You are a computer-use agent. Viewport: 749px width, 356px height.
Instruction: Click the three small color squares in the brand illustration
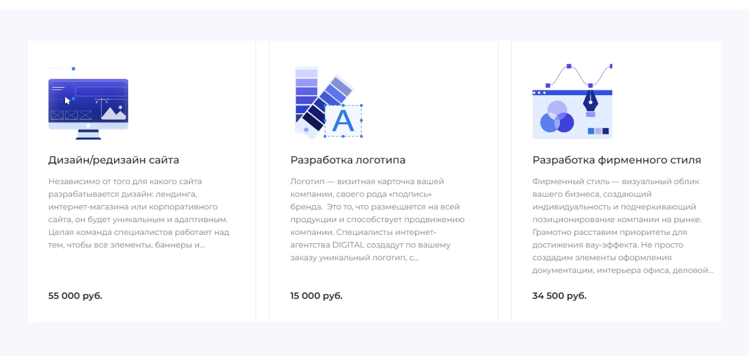coord(598,131)
